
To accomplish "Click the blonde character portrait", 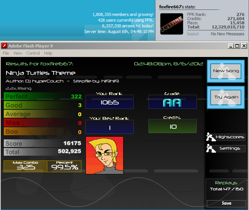I will pyautogui.click(x=105, y=155).
